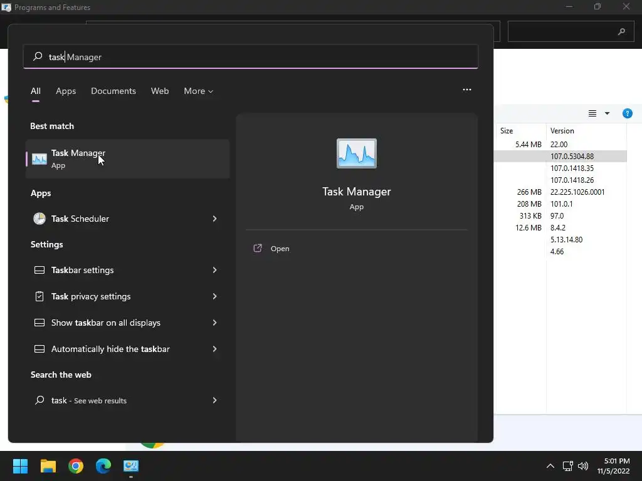This screenshot has width=642, height=481.
Task: Click the Task Manager icon in best match
Action: click(x=39, y=158)
